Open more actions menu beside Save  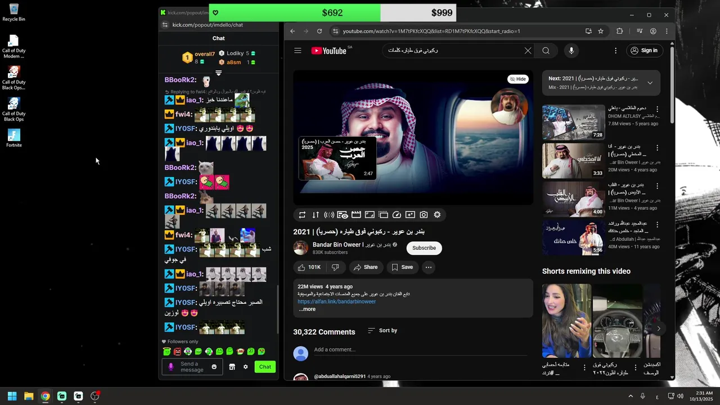(x=429, y=267)
